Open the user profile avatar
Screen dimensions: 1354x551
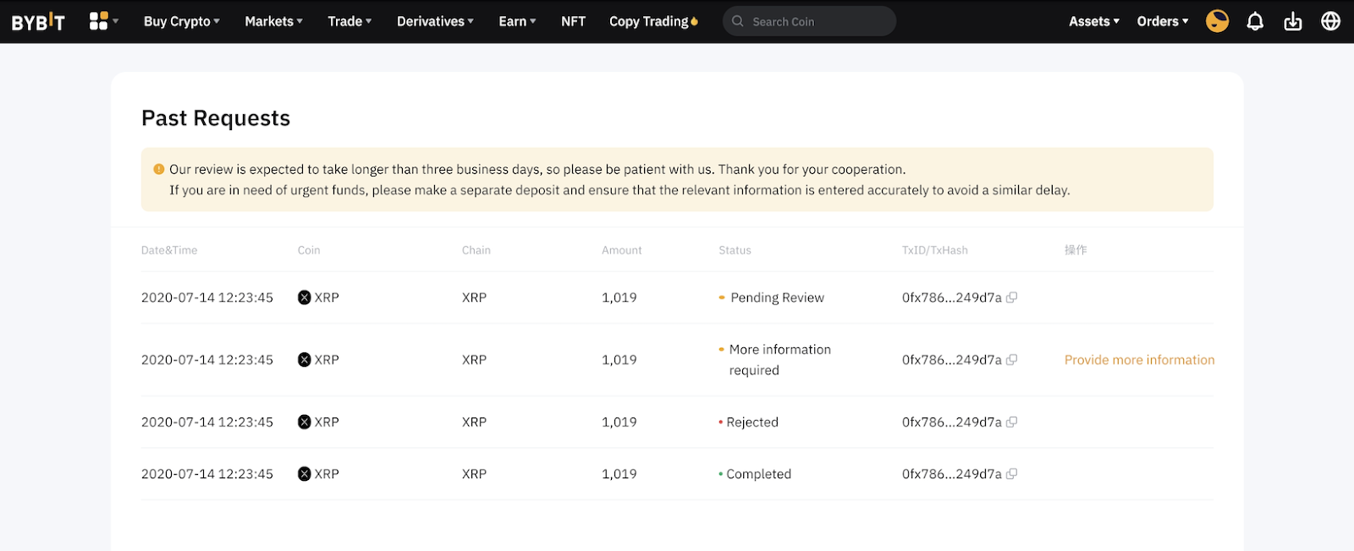click(1217, 21)
